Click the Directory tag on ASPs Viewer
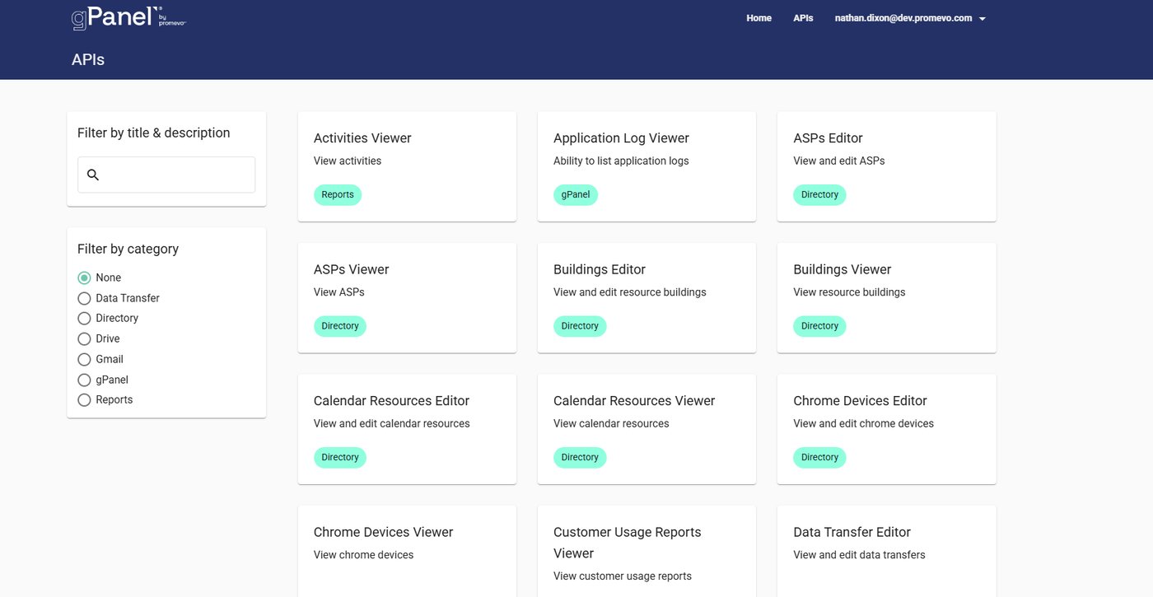Screen dimensions: 1153x597 (x=340, y=326)
